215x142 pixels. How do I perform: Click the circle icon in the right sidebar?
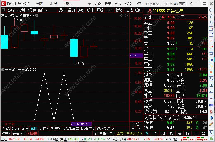click(211, 91)
